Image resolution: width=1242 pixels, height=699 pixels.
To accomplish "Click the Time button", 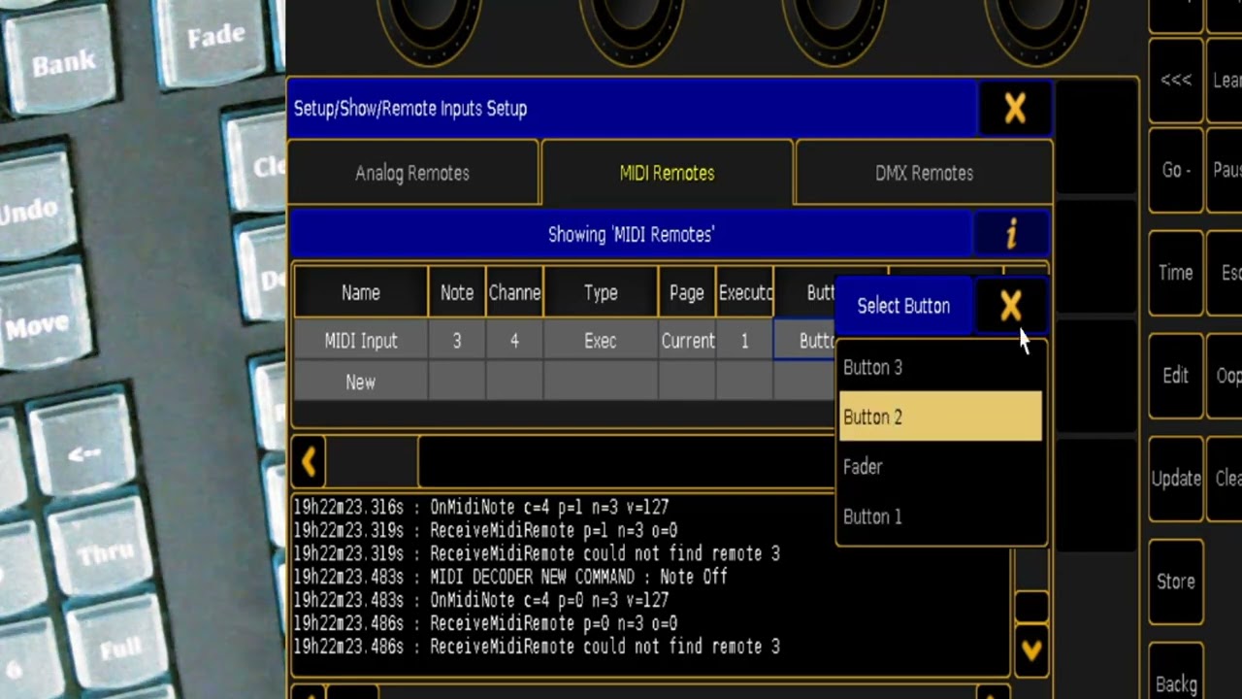I will [1176, 273].
